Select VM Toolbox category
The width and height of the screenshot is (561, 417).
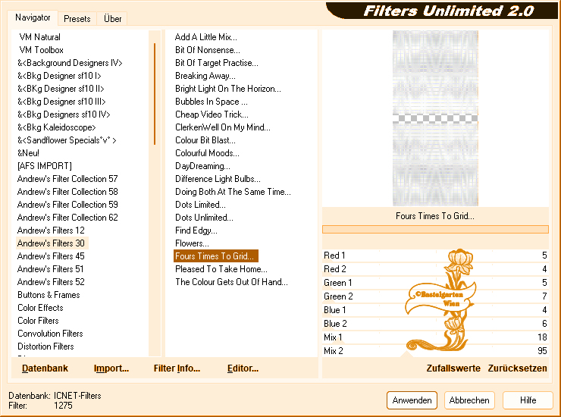coord(41,50)
